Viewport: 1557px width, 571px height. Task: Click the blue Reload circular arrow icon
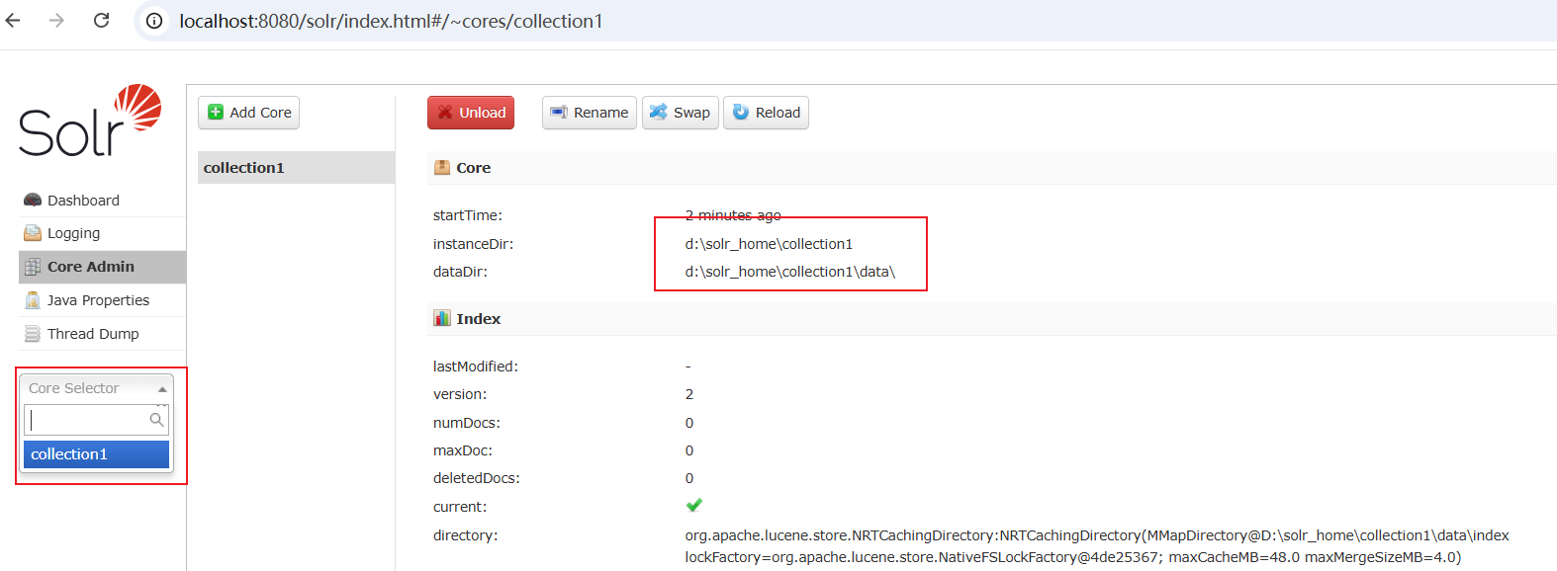[x=741, y=113]
